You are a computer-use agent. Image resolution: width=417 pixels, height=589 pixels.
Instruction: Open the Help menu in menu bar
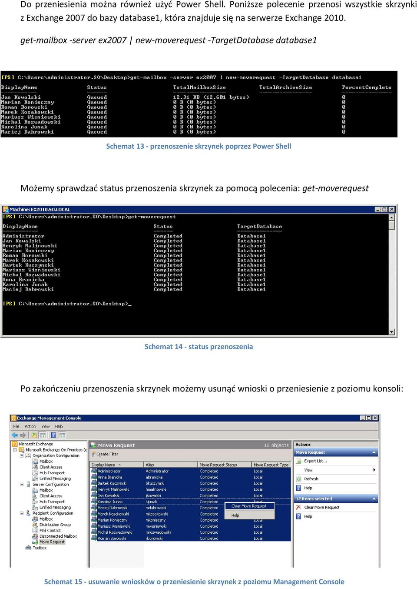[x=59, y=426]
